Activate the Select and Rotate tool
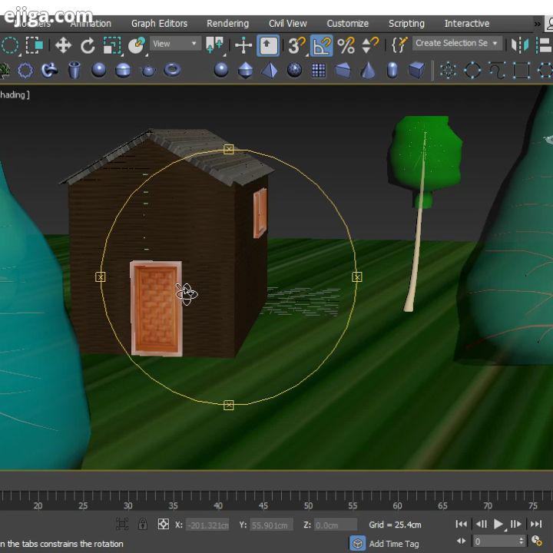 tap(88, 45)
